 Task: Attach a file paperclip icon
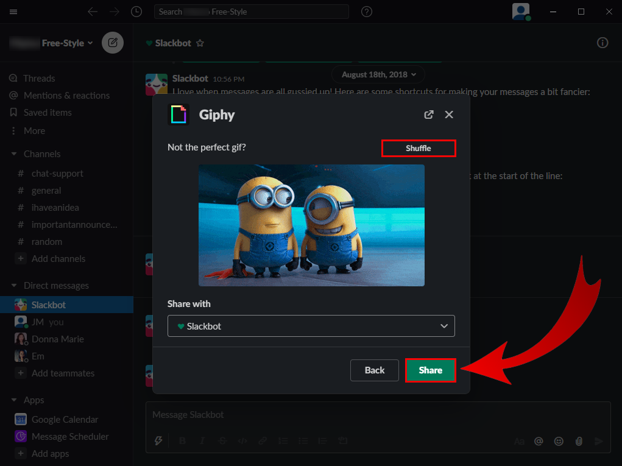click(x=579, y=442)
